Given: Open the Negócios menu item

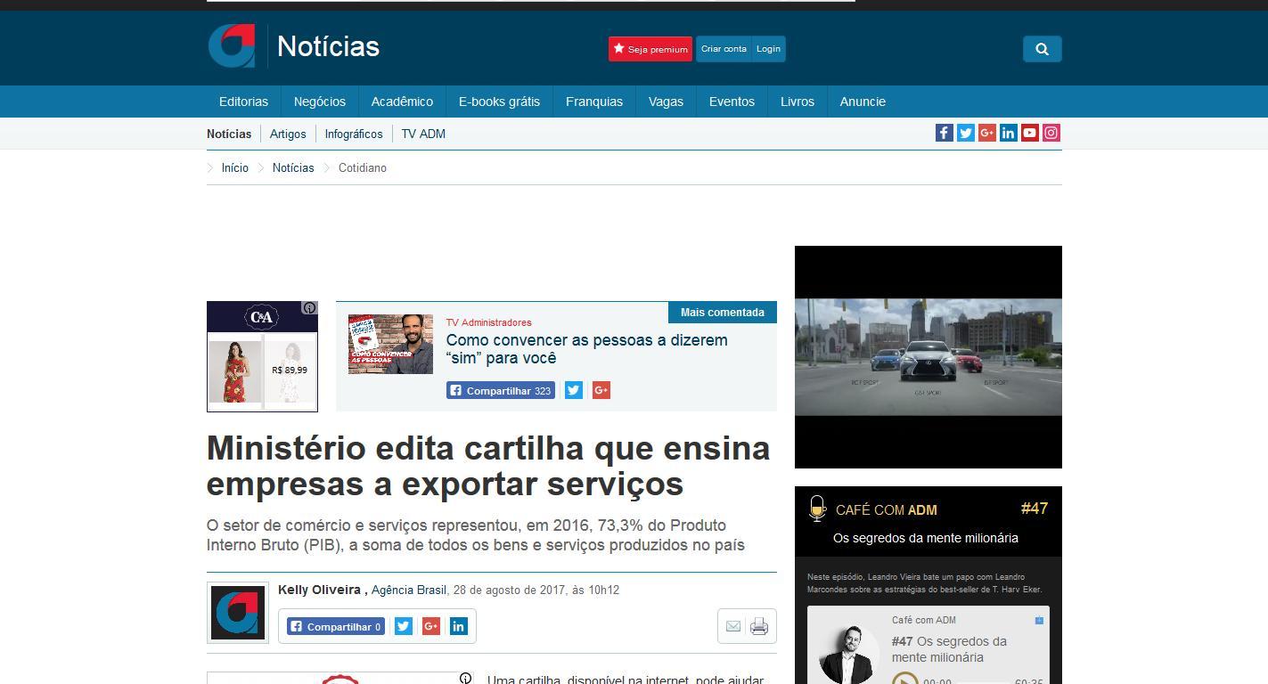Looking at the screenshot, I should (320, 102).
